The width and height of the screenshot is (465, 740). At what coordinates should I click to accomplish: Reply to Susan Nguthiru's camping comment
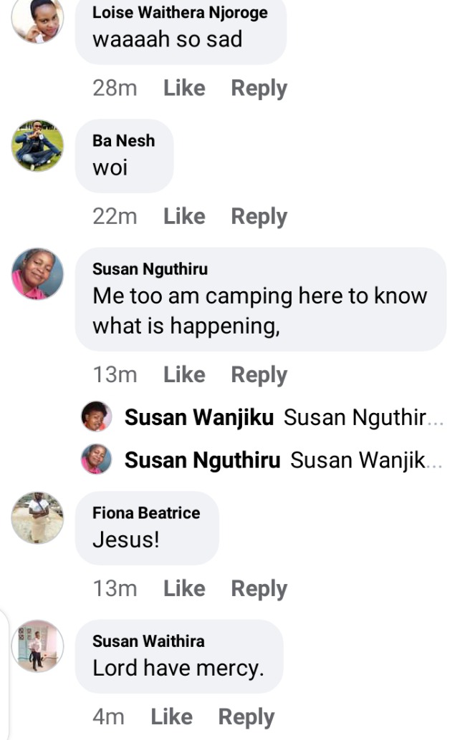click(x=259, y=375)
